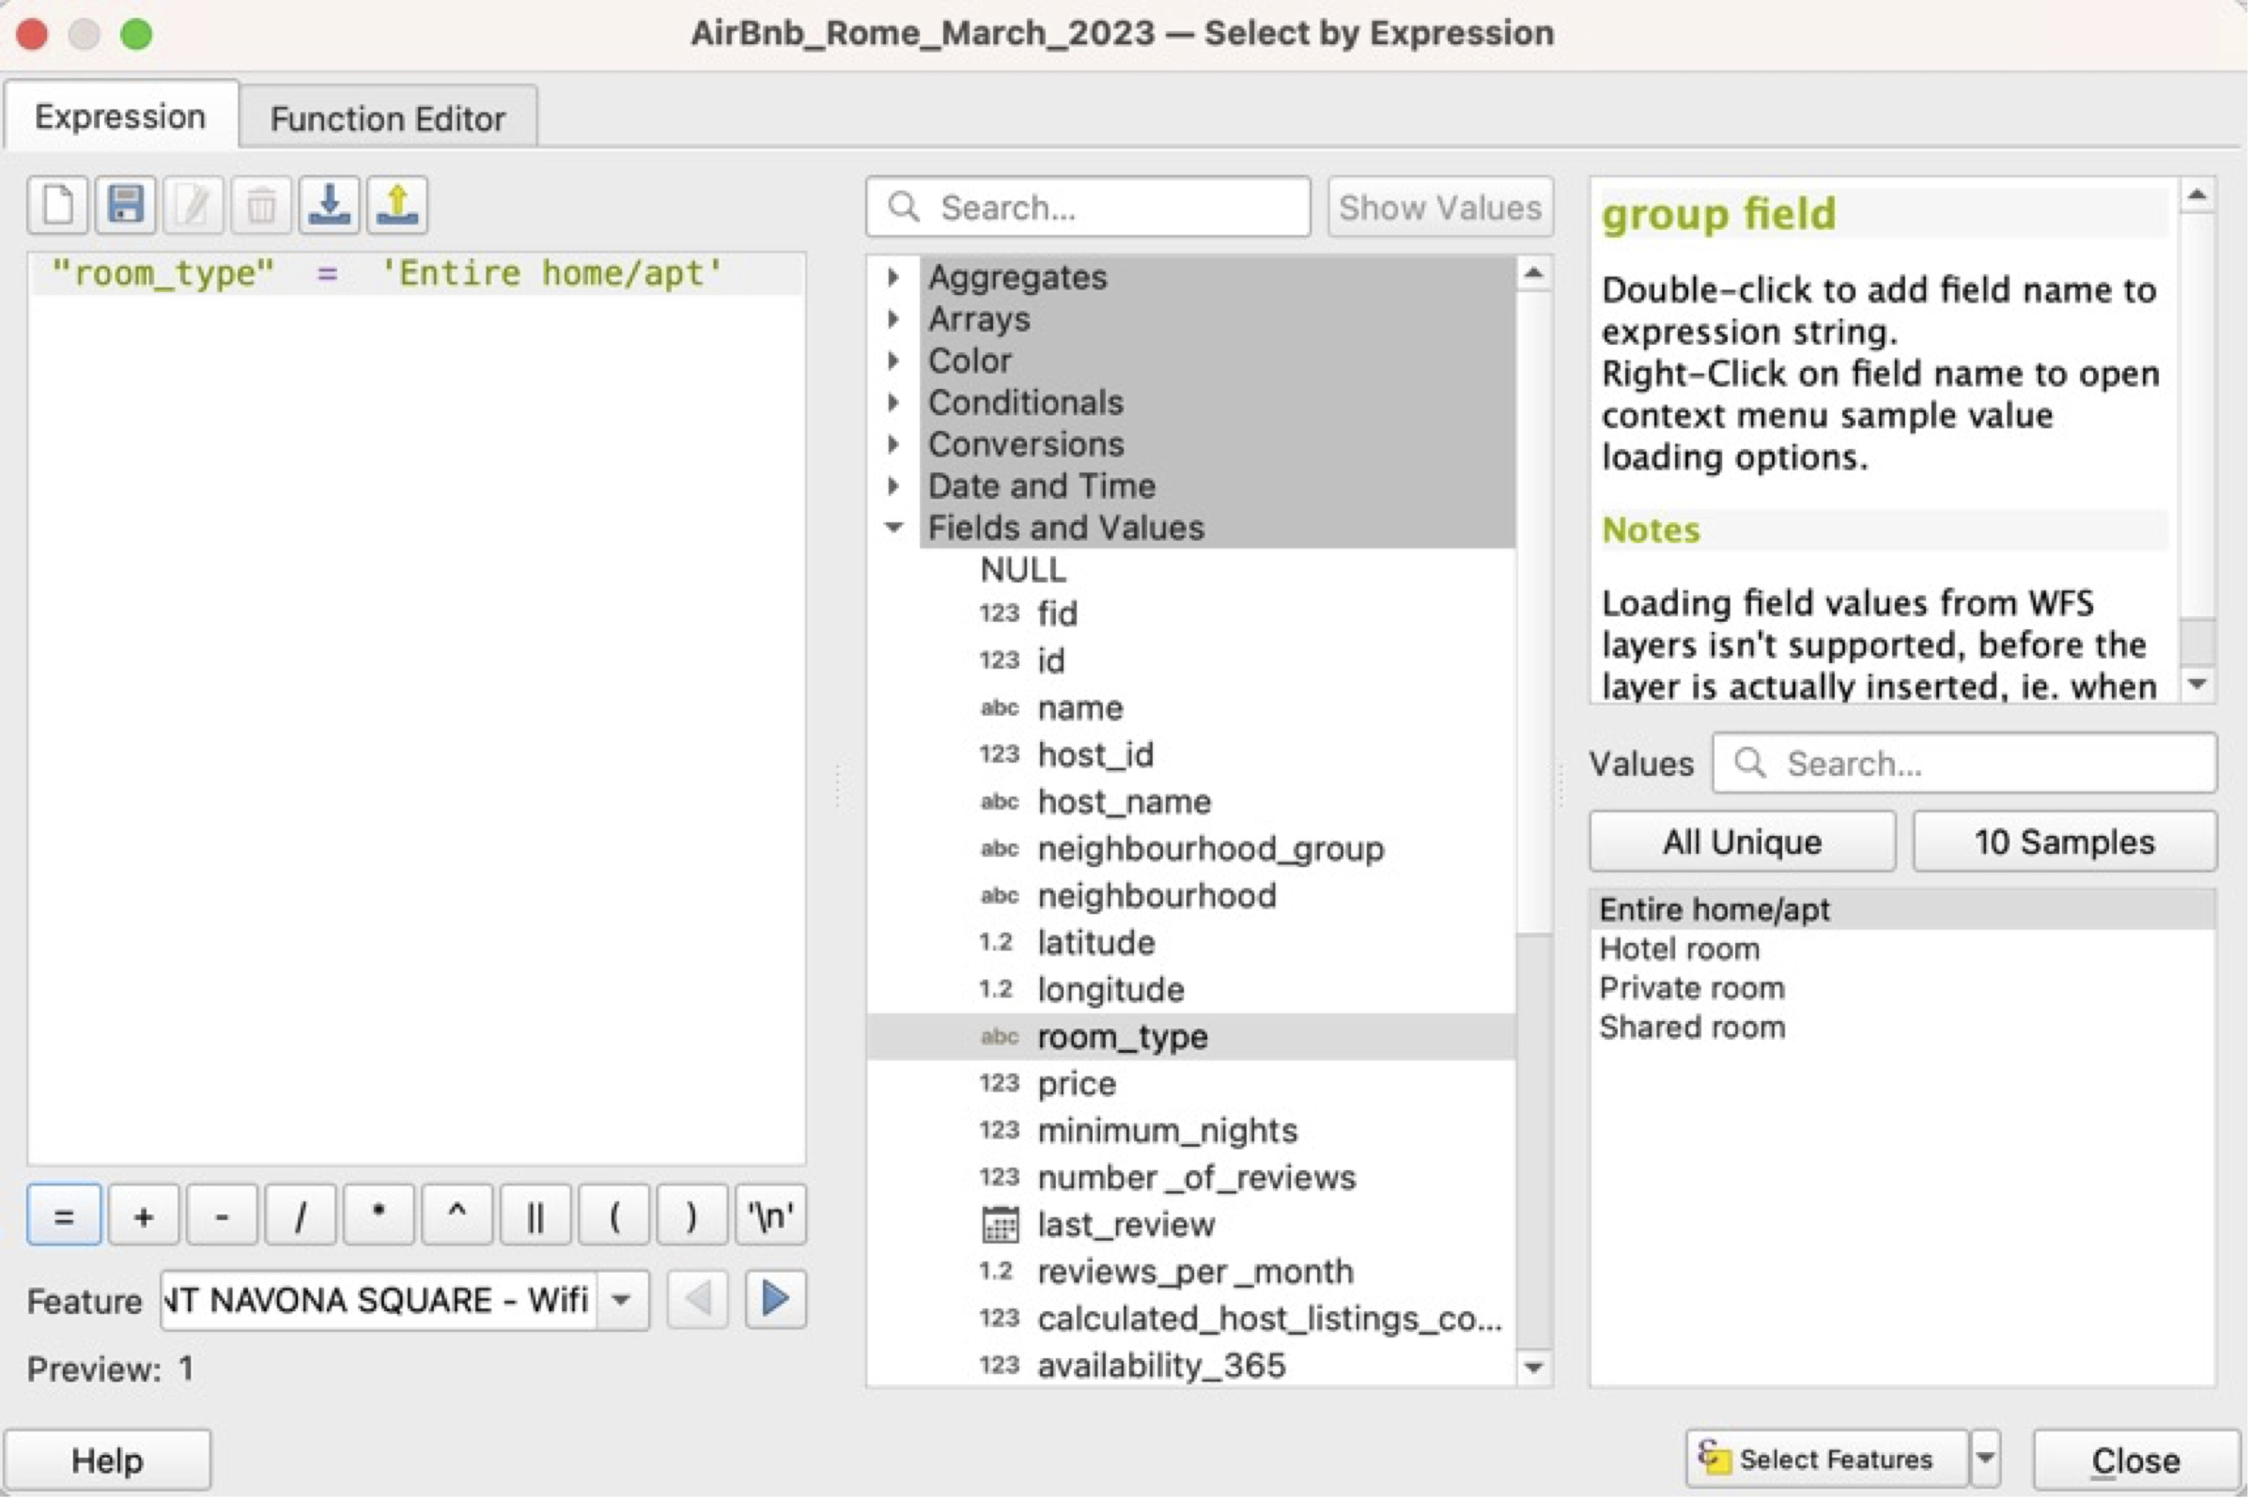Select the 'Private room' value

(x=1901, y=987)
